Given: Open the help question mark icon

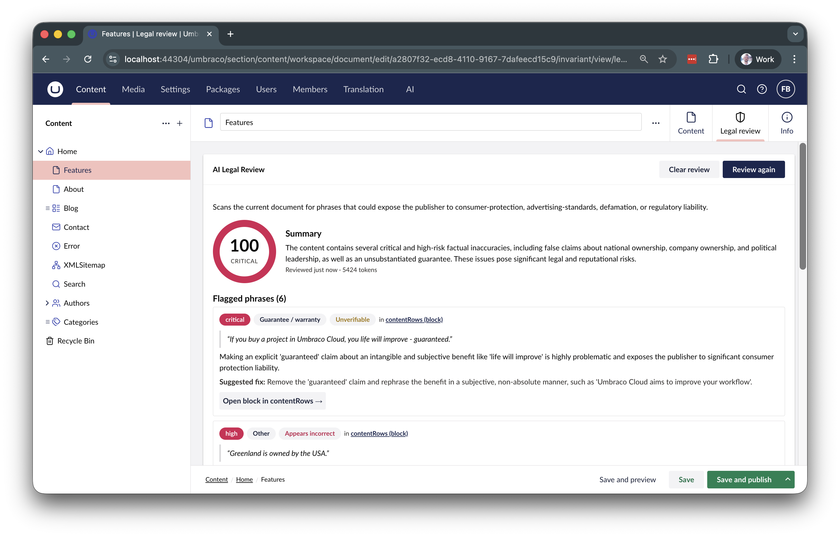Looking at the screenshot, I should click(x=762, y=89).
